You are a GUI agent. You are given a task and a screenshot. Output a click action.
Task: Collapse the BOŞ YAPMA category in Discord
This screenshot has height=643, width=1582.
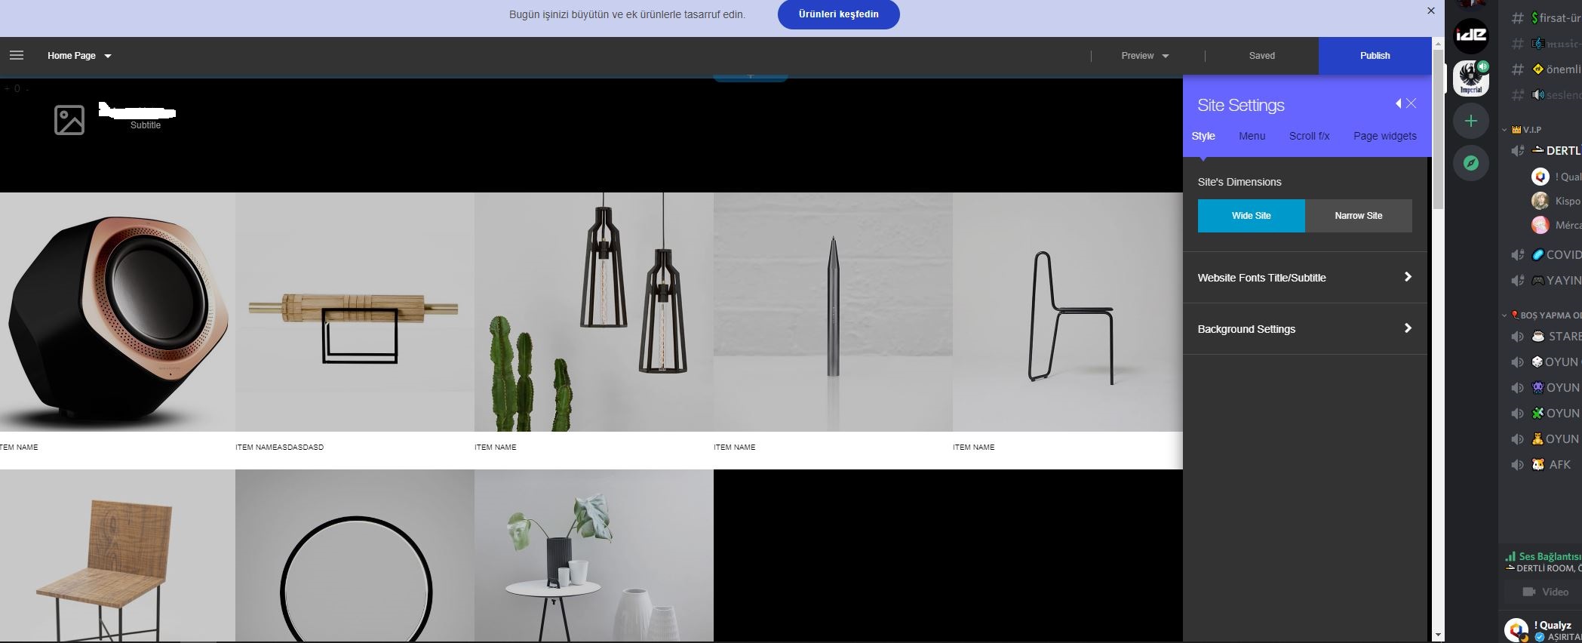pos(1542,315)
